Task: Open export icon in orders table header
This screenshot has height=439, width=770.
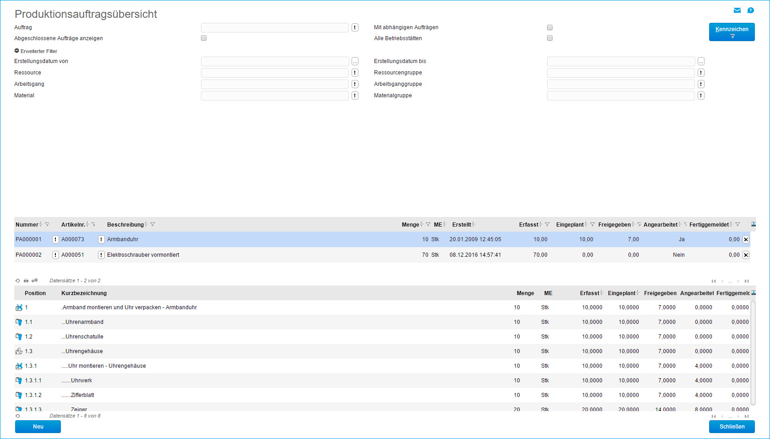Action: point(754,224)
